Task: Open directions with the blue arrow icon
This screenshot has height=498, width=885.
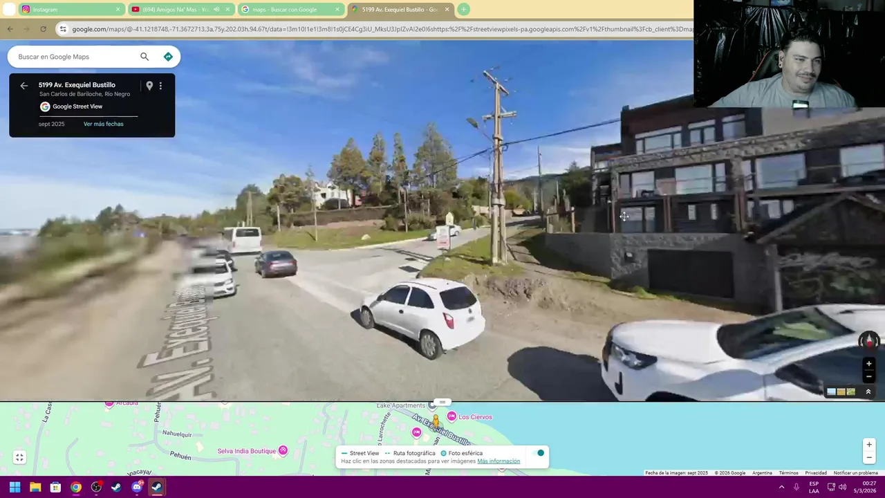Action: (x=168, y=57)
